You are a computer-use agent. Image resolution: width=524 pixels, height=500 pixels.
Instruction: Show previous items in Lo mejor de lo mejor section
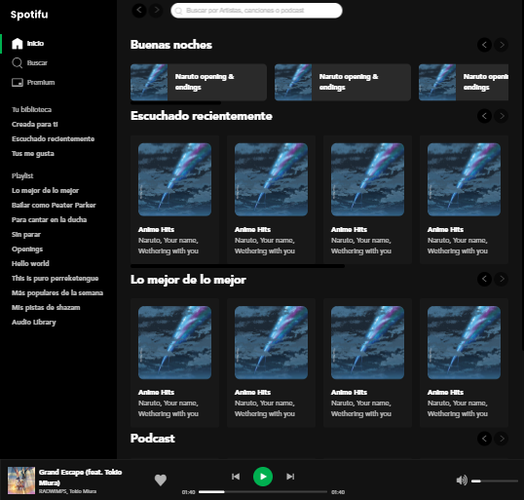(484, 279)
